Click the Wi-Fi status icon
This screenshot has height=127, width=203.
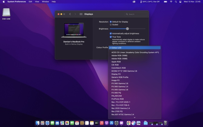pos(171,2)
